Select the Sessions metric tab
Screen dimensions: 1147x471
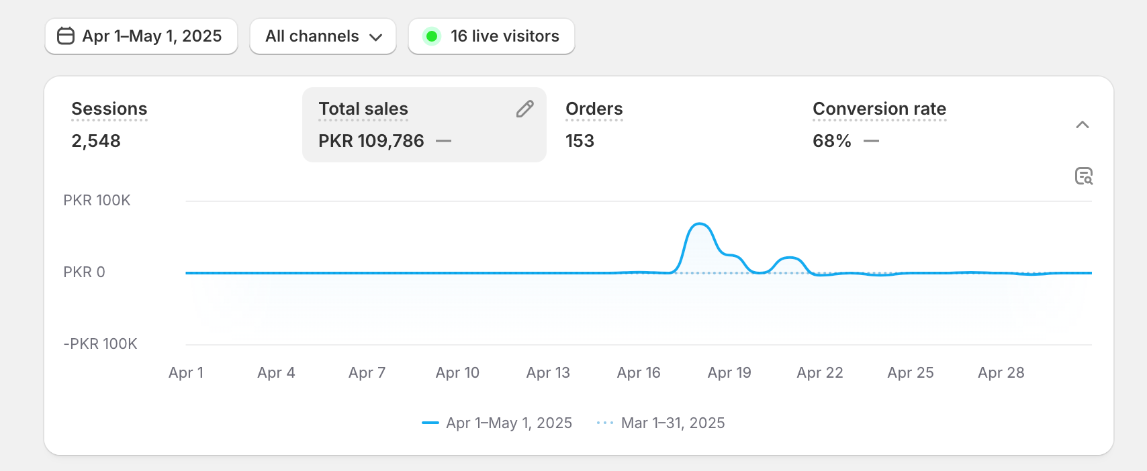click(109, 109)
